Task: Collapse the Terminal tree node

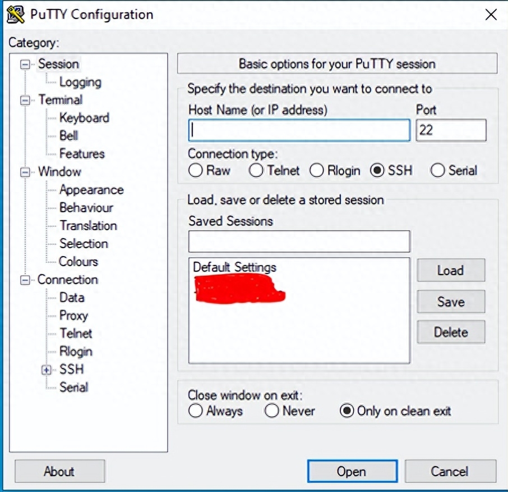Action: tap(25, 100)
